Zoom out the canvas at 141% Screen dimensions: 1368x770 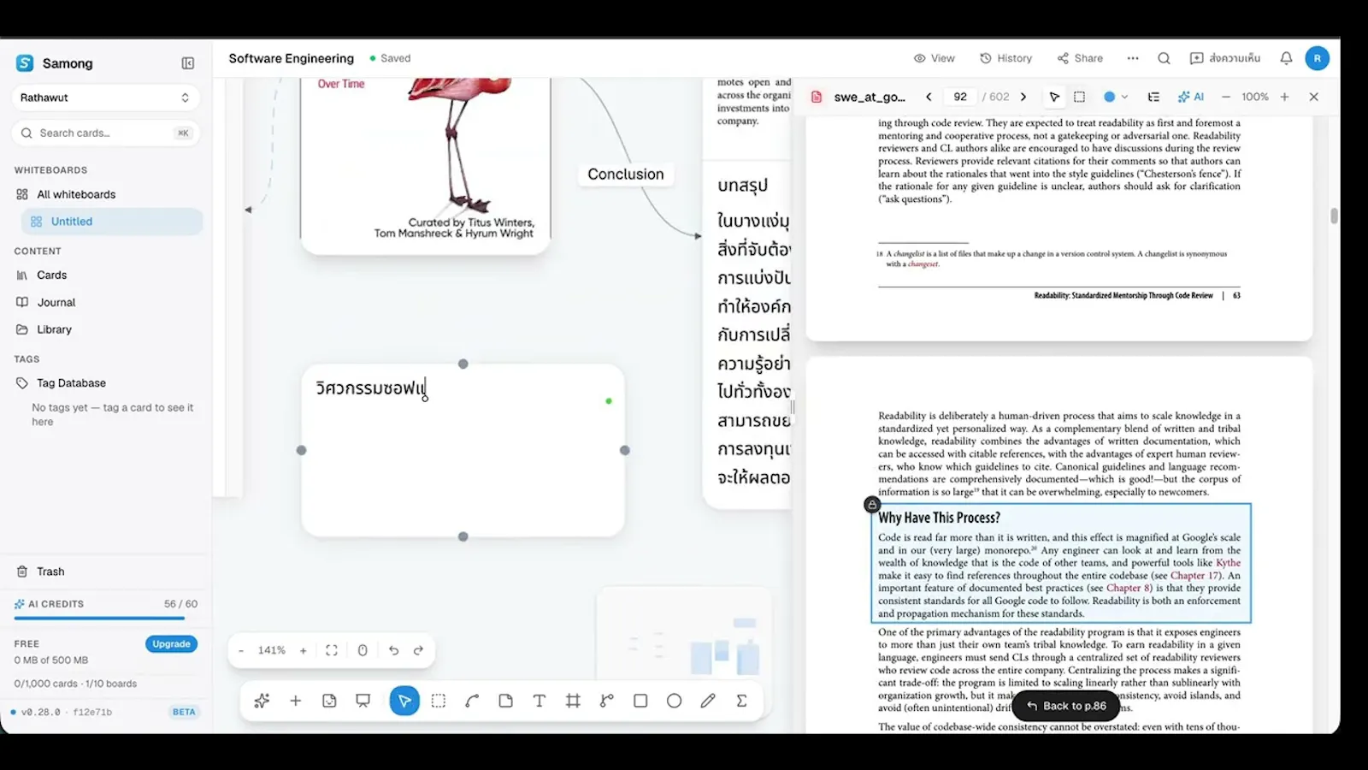pyautogui.click(x=241, y=650)
